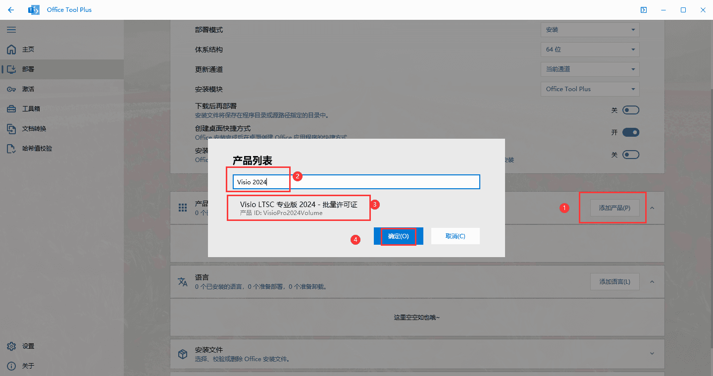Click the 安装文件 section heading

209,350
